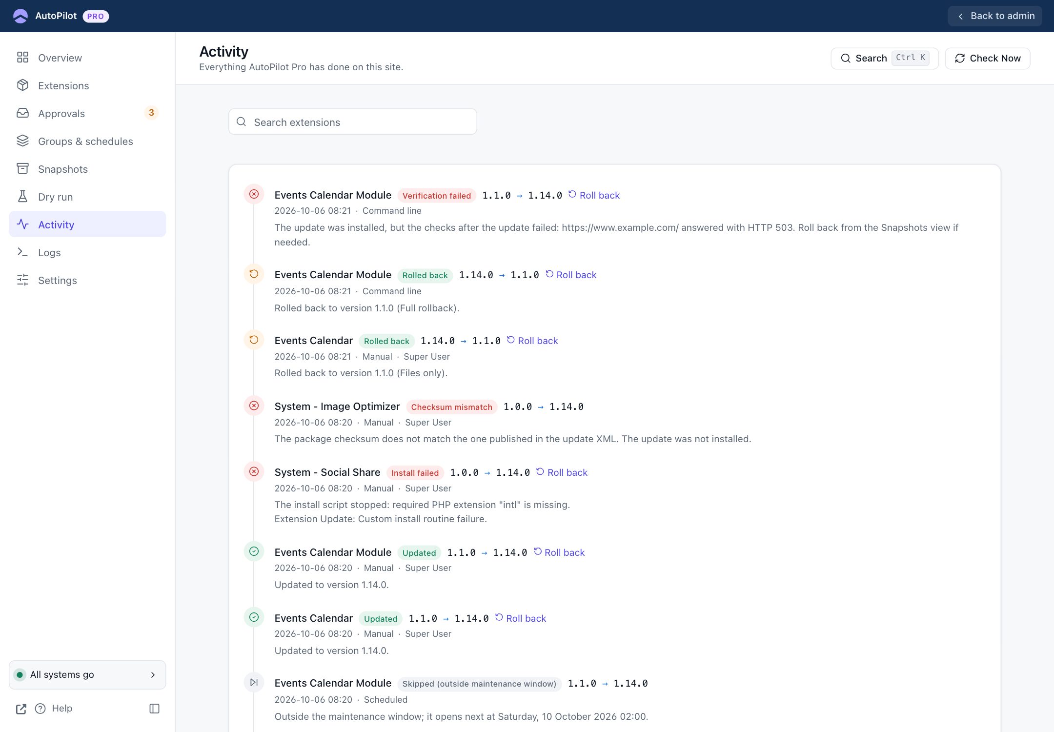Click the Verification failed badge
This screenshot has height=732, width=1054.
(437, 196)
